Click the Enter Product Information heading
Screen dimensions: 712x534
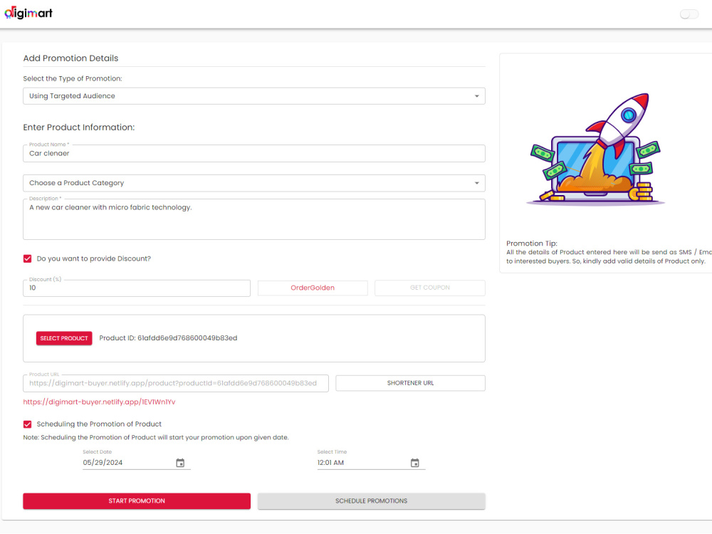(79, 127)
